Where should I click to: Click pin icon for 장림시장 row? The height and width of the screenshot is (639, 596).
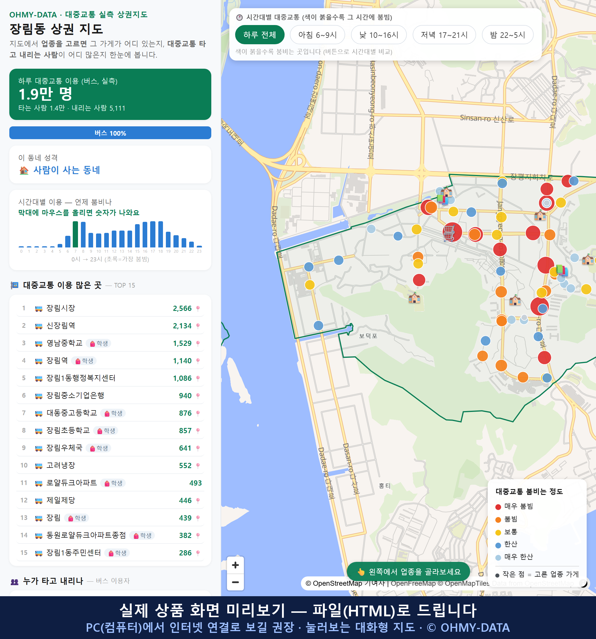(198, 309)
